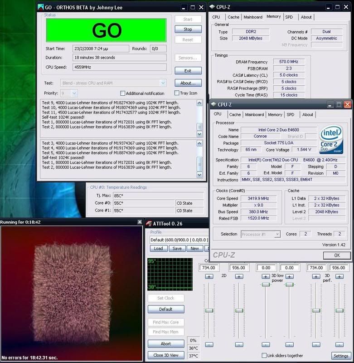This screenshot has width=354, height=363.
Task: Toggle the Tray Icon checkbox
Action: click(177, 93)
